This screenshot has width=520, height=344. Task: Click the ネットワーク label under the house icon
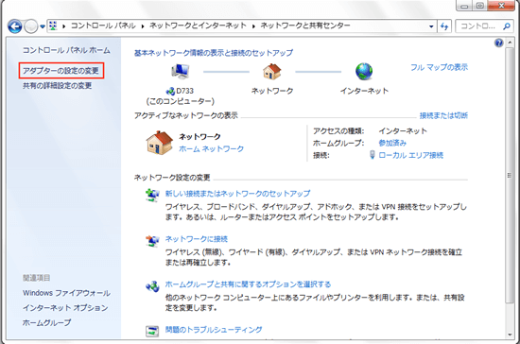tap(272, 91)
